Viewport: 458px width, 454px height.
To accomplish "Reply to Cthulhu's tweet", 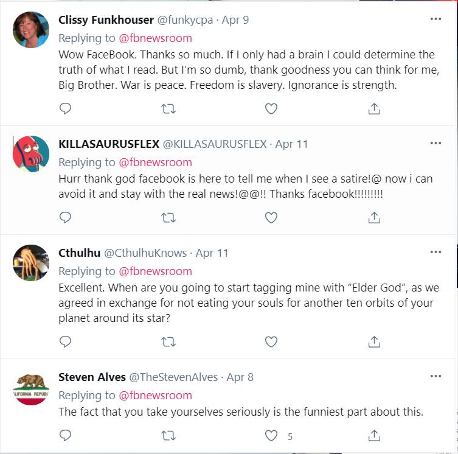I will click(x=66, y=341).
